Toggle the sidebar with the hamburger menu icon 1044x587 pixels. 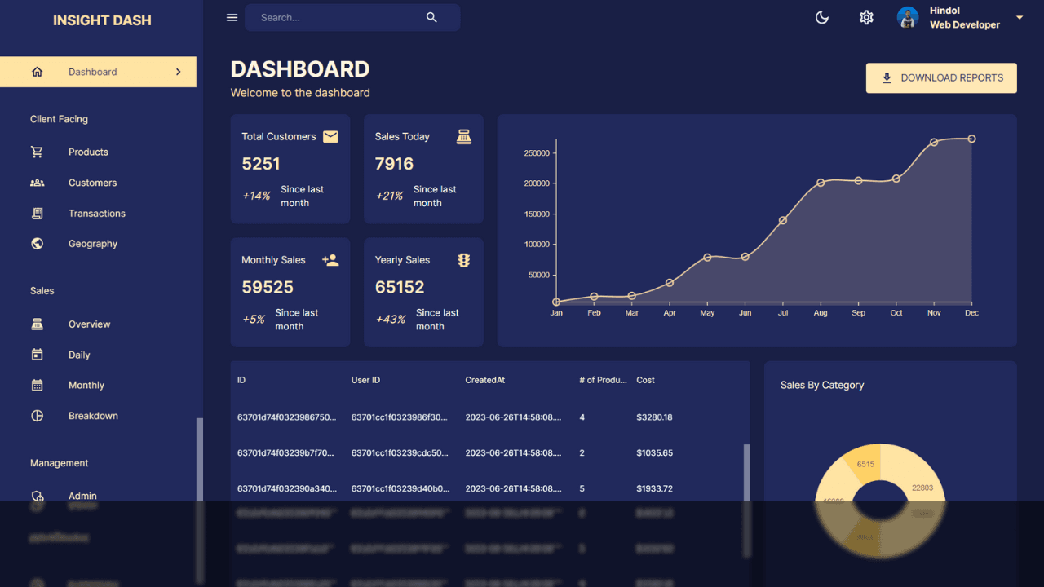[232, 18]
